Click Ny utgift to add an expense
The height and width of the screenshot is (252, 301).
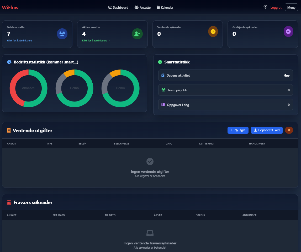tap(238, 130)
